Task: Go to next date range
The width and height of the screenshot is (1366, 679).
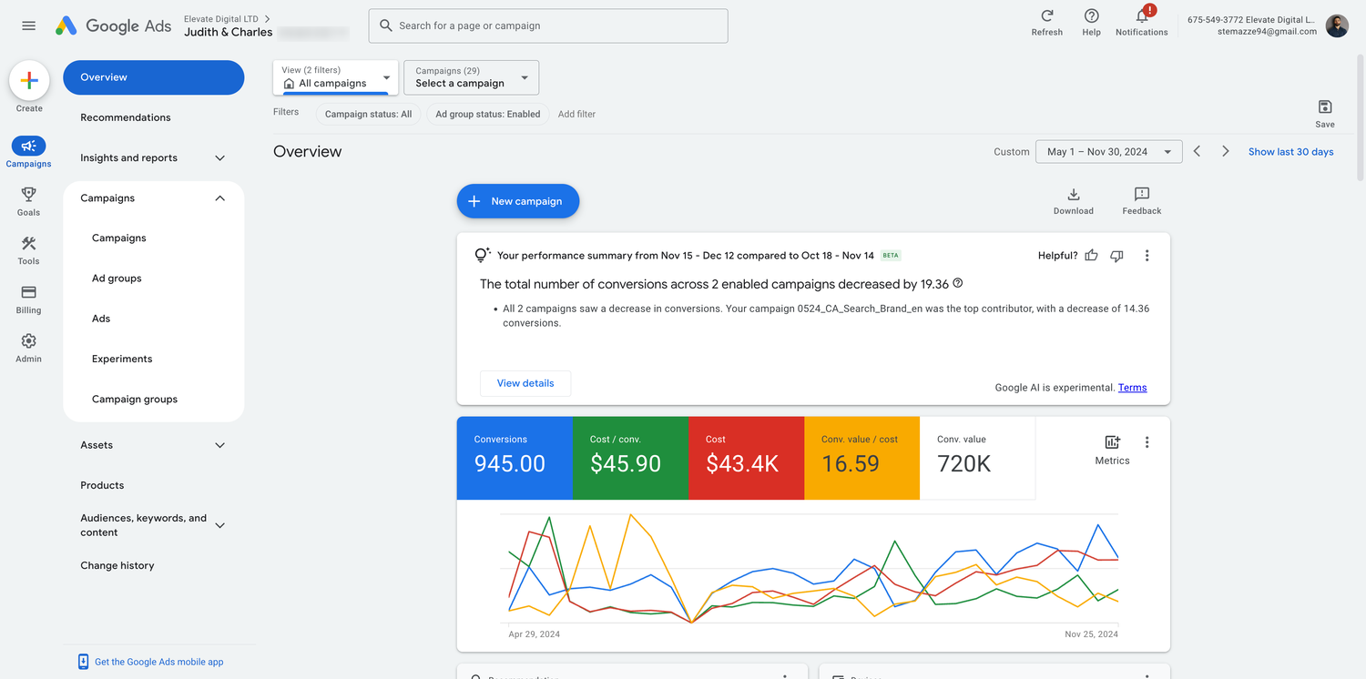Action: [x=1226, y=152]
